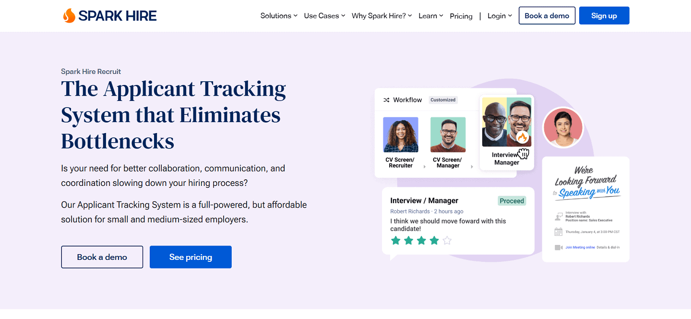Select Pricing in the navigation bar

[461, 16]
